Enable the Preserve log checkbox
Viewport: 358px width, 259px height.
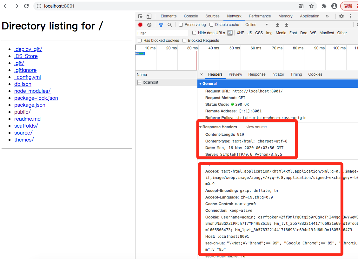(x=181, y=25)
